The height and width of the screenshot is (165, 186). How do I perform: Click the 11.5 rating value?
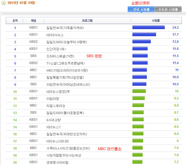pos(175,56)
